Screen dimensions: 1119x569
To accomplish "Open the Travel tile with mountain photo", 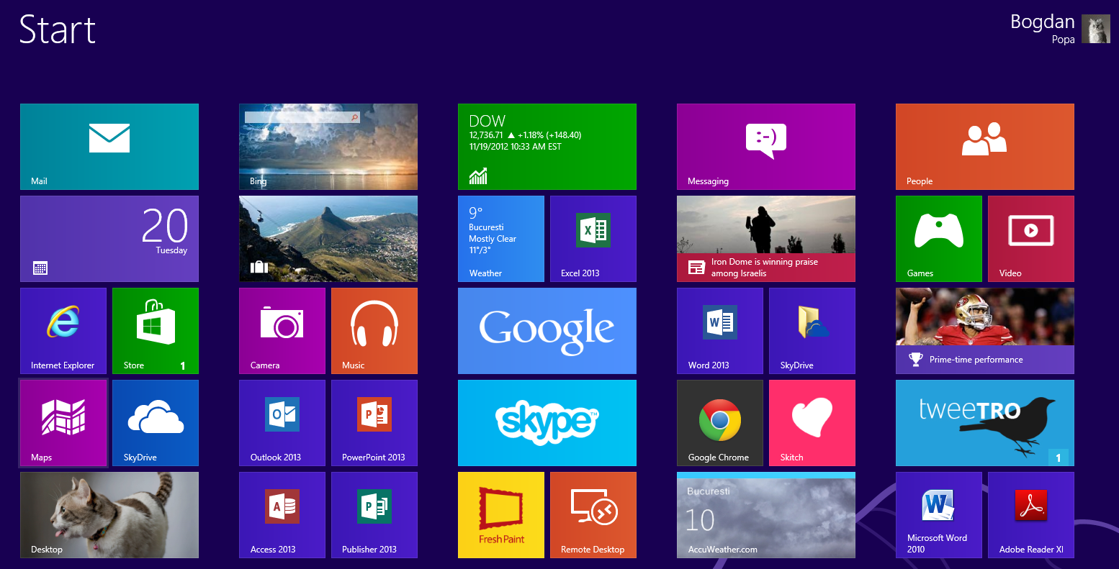I will [x=328, y=239].
